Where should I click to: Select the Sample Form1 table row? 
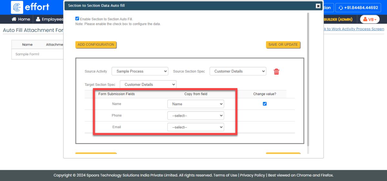37,54
